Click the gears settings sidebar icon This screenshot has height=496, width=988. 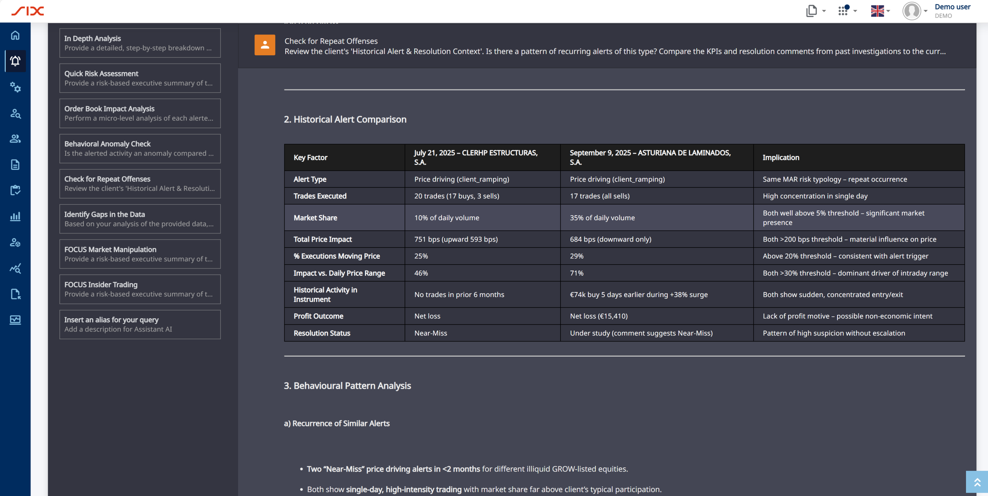click(x=15, y=87)
